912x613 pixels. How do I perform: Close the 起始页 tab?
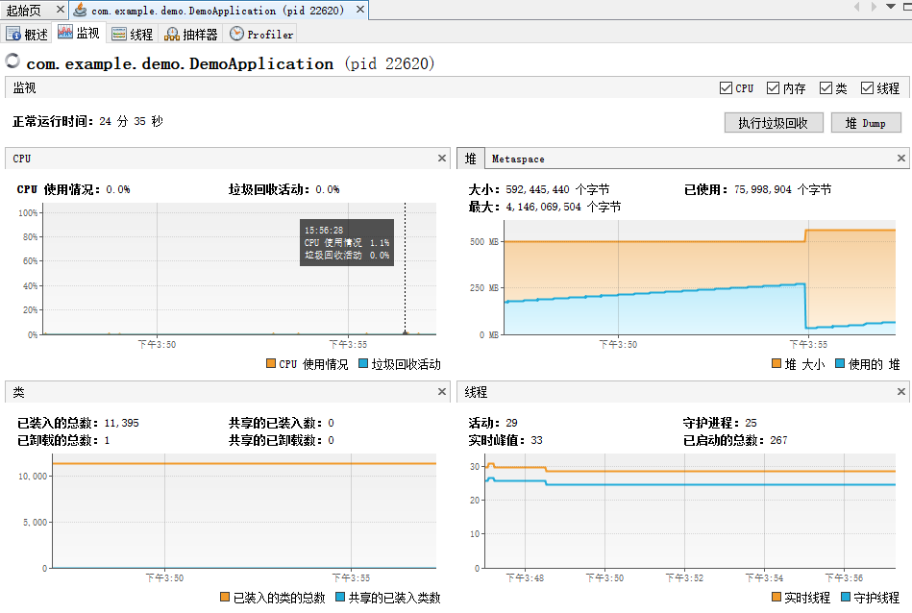61,10
